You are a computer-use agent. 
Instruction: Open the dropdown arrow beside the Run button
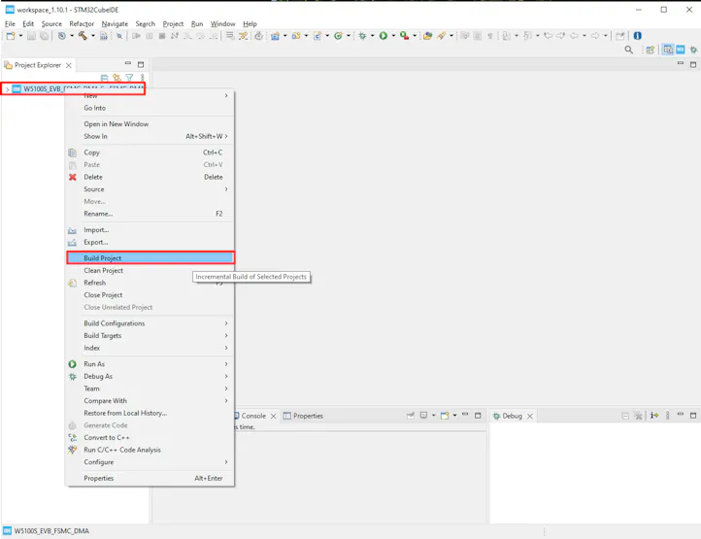tap(393, 36)
